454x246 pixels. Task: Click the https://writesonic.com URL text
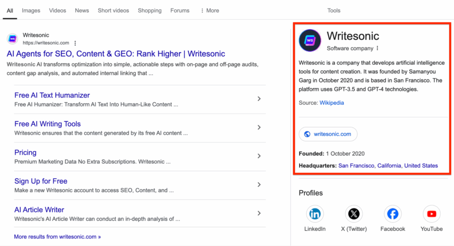(x=46, y=43)
